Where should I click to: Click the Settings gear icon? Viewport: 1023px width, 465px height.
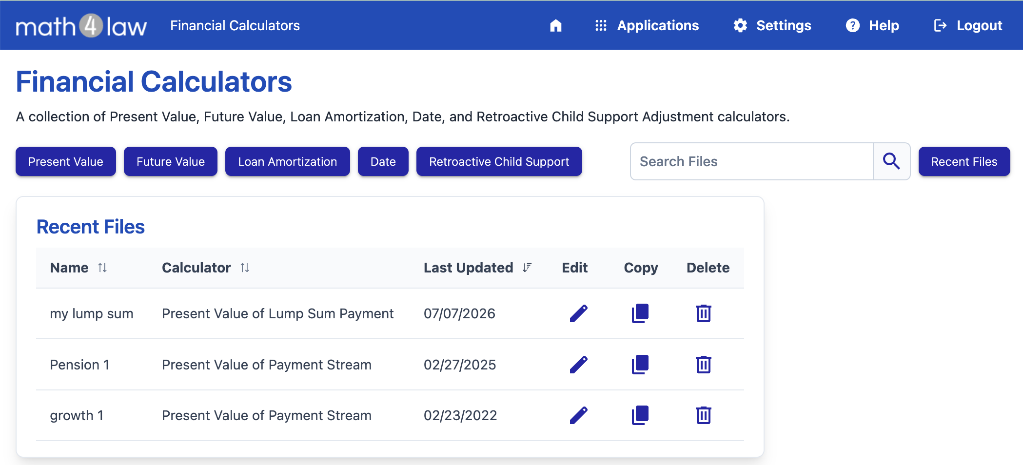tap(740, 25)
